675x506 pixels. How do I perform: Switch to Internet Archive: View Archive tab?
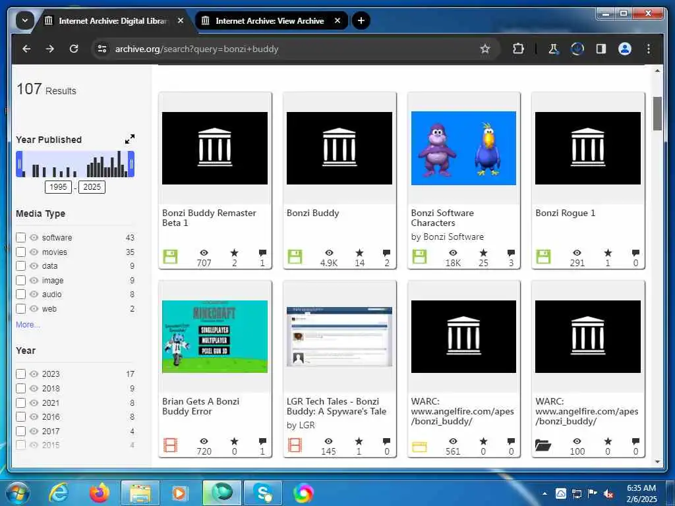270,20
